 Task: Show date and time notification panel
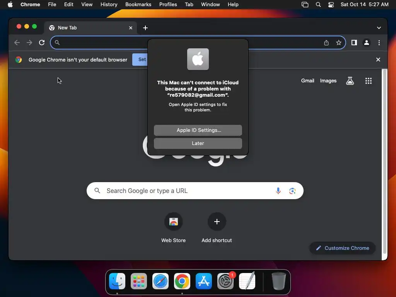[x=364, y=4]
